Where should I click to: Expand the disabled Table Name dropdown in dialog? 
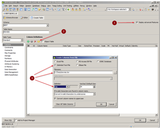[111, 78]
